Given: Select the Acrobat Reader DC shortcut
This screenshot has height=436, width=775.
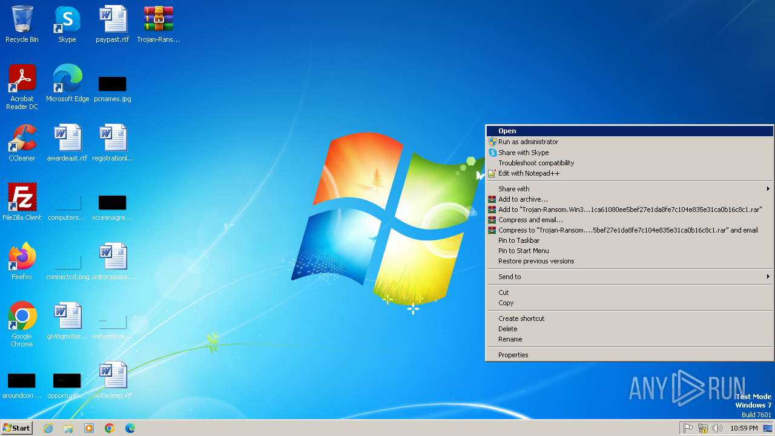Looking at the screenshot, I should [x=22, y=87].
